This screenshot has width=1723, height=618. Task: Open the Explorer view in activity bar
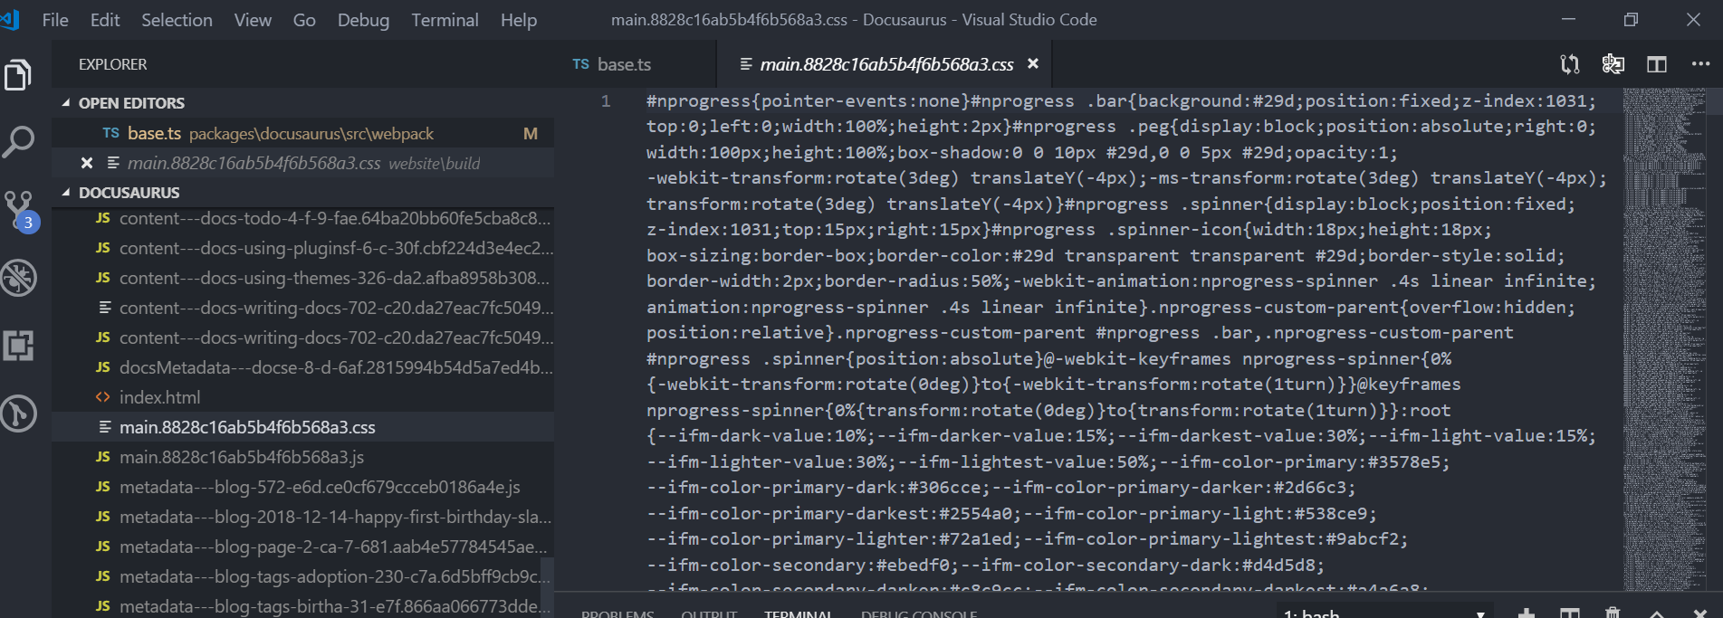pyautogui.click(x=18, y=74)
